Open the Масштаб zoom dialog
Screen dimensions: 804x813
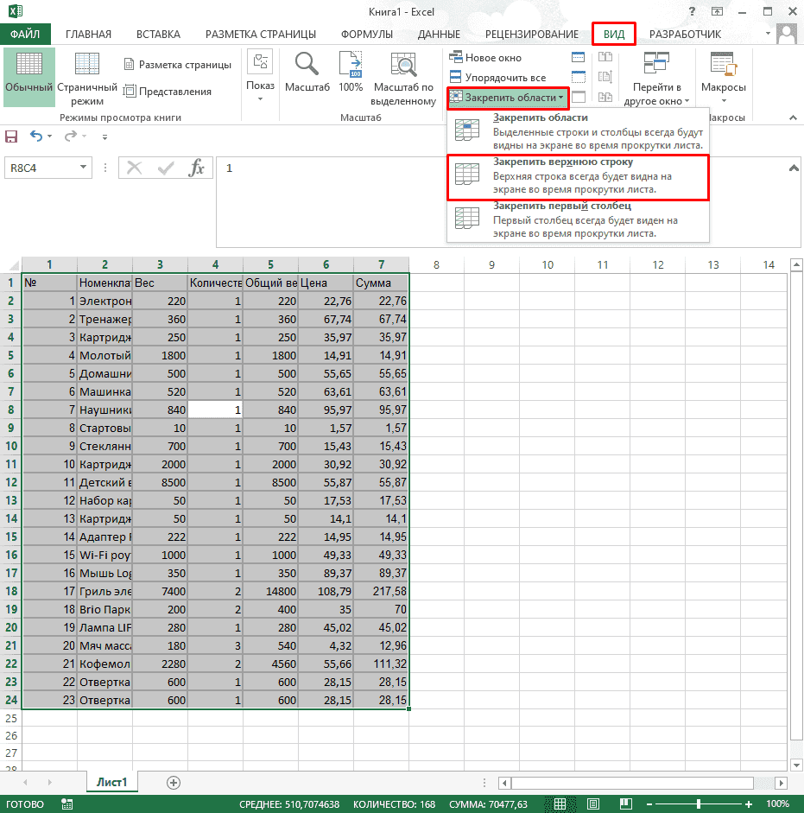307,73
